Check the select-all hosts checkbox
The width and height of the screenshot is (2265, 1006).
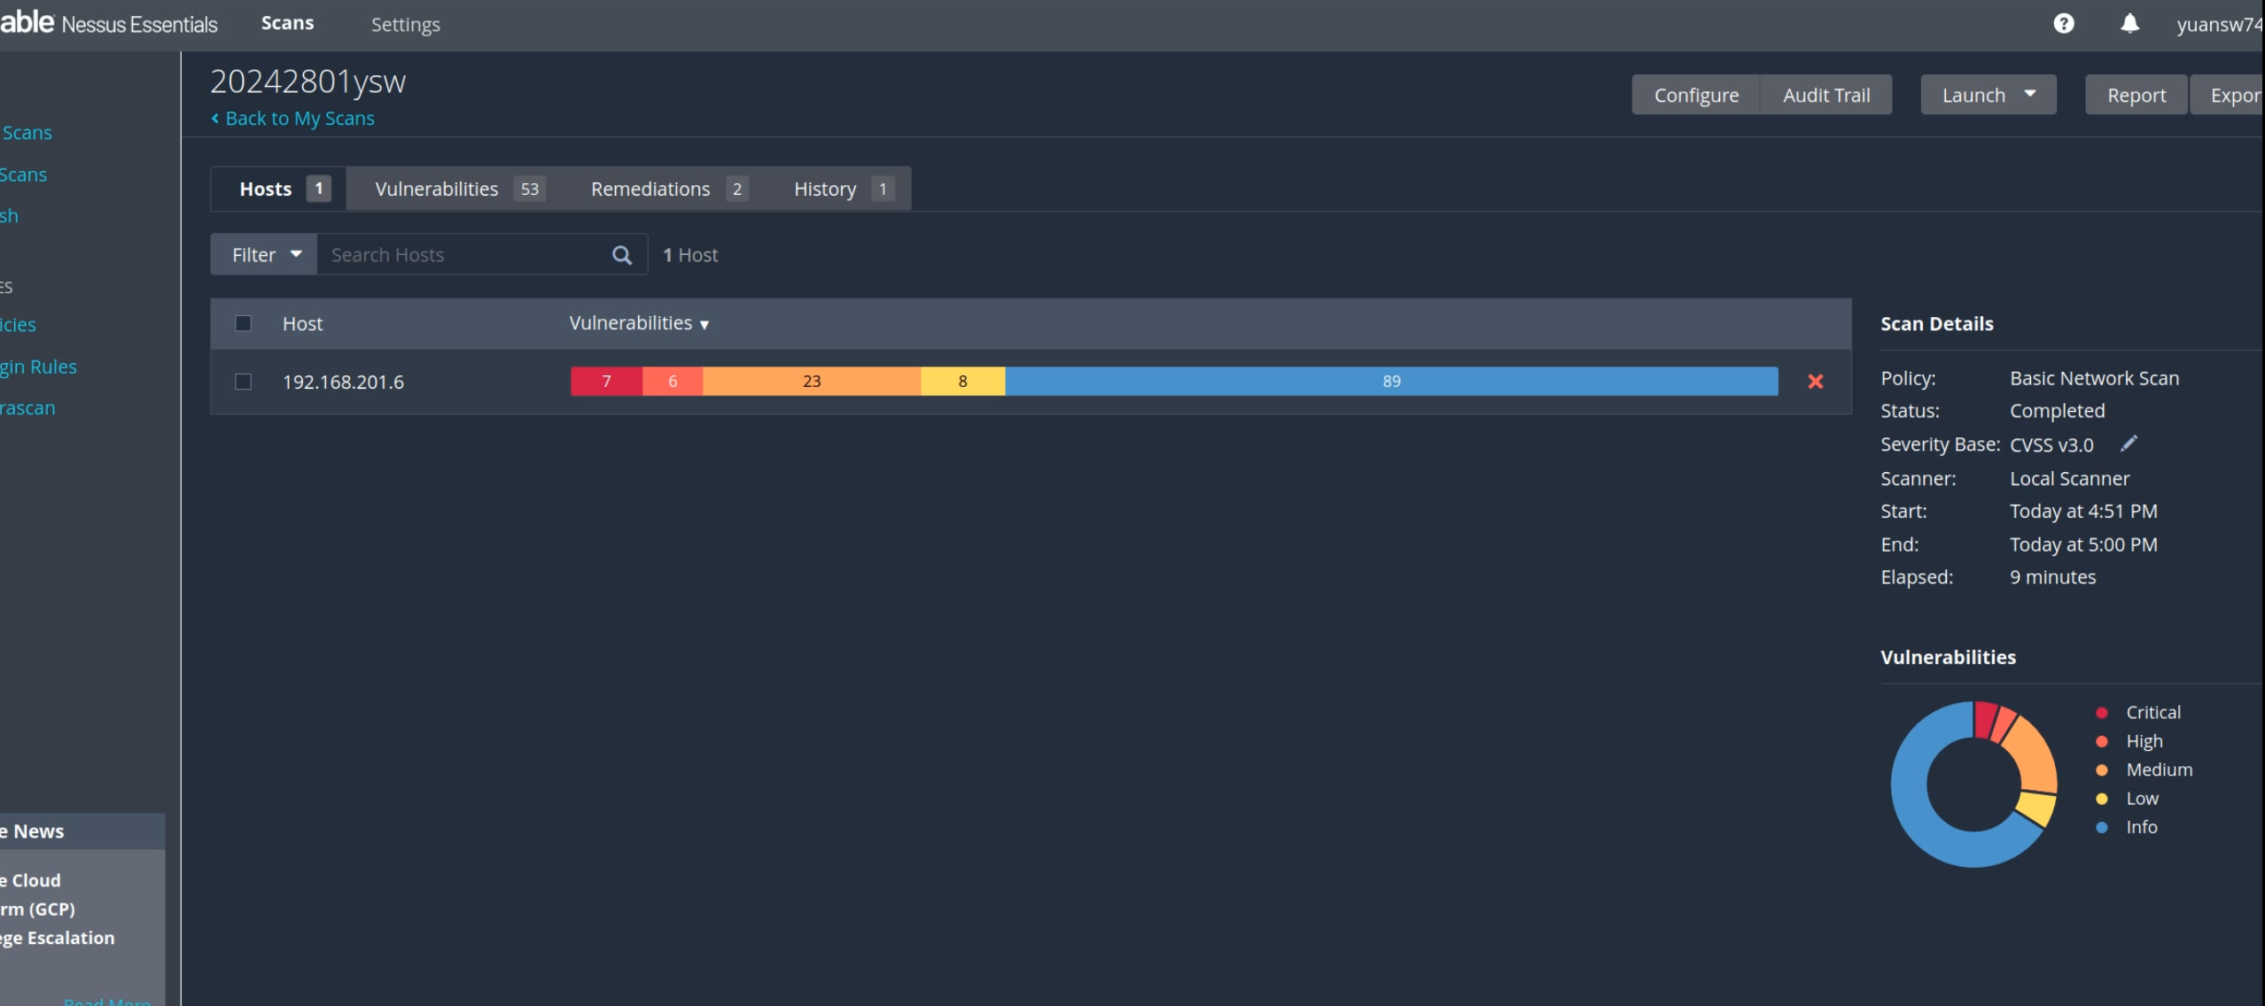(x=243, y=323)
